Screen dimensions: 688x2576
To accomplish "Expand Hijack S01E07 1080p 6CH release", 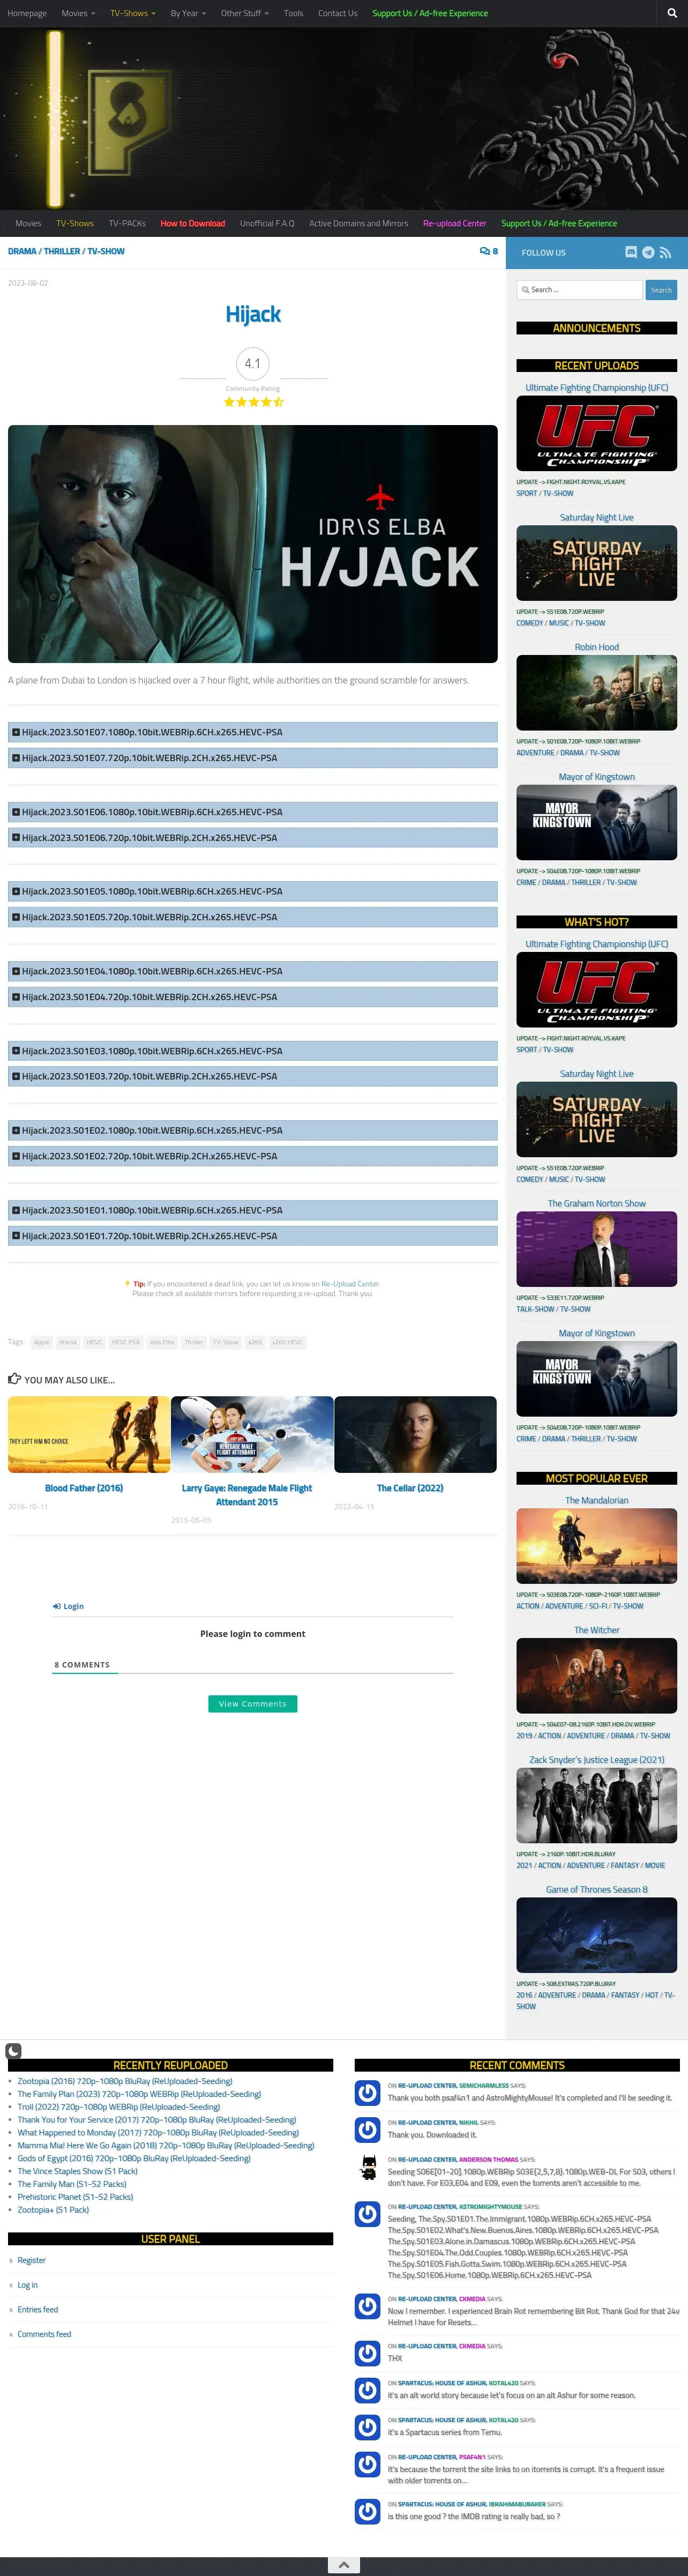I will point(253,732).
